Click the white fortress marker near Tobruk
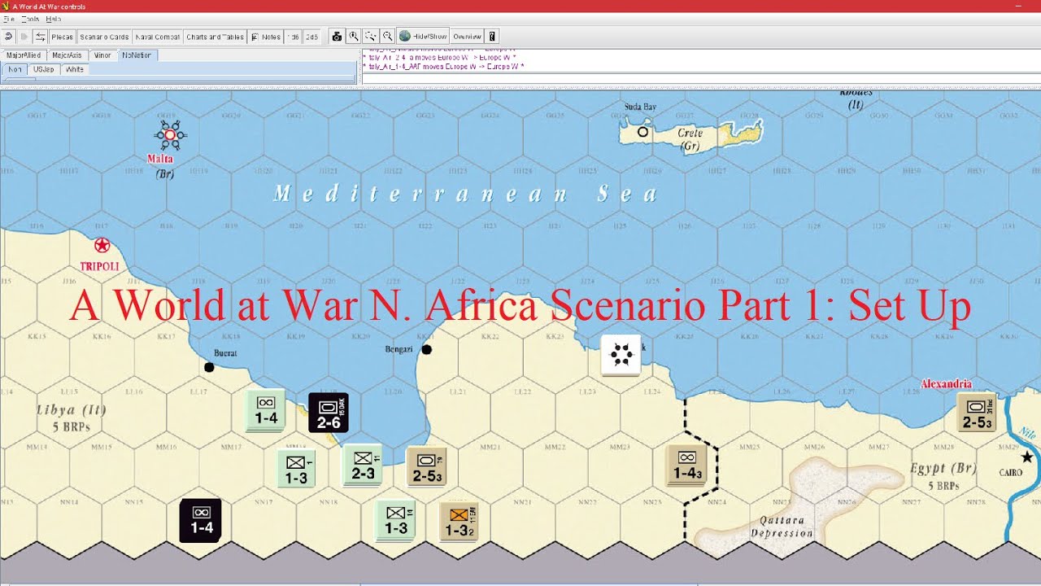 [621, 355]
